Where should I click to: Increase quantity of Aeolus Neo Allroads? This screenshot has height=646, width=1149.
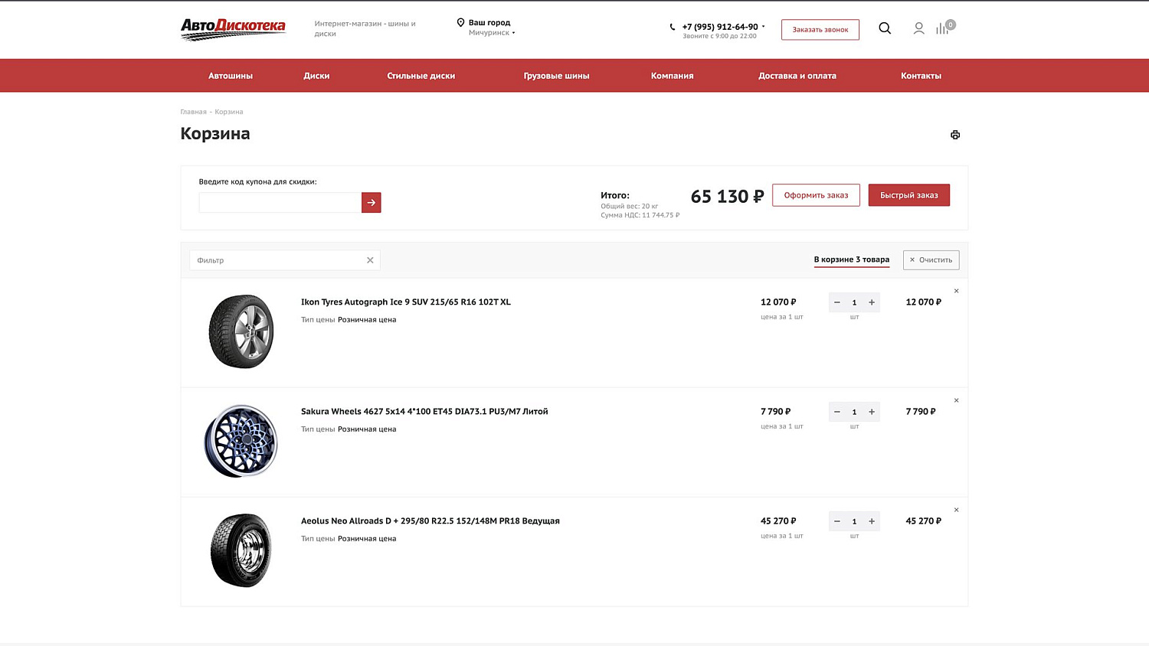[x=872, y=521]
